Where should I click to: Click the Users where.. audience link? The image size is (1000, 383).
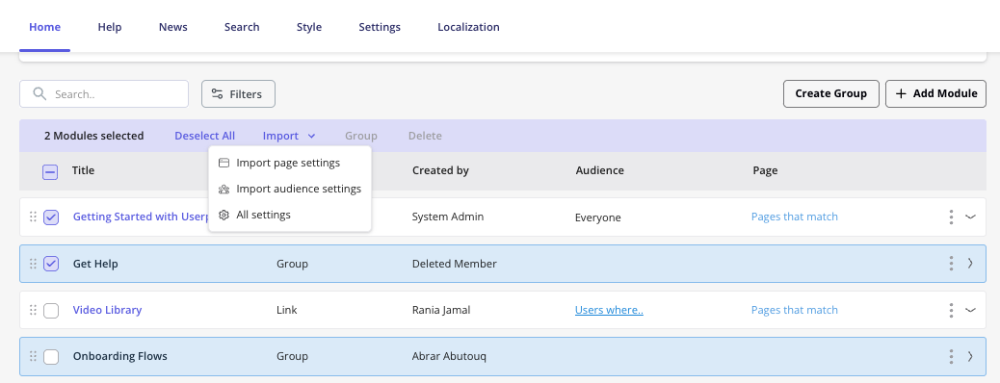pos(609,310)
